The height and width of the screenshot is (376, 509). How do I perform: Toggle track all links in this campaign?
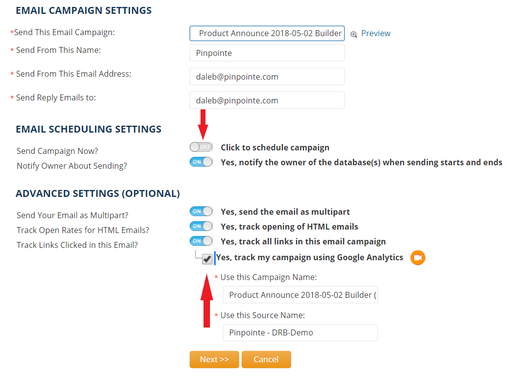[x=201, y=241]
